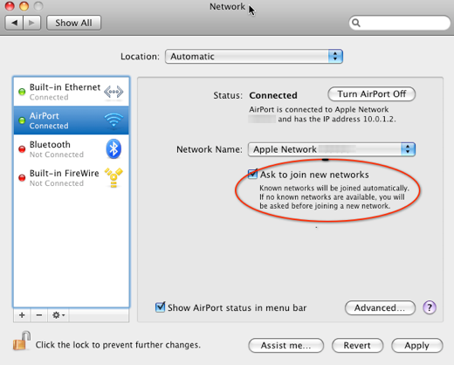Click the magnifier icon in search field
This screenshot has height=365, width=454.
click(356, 23)
